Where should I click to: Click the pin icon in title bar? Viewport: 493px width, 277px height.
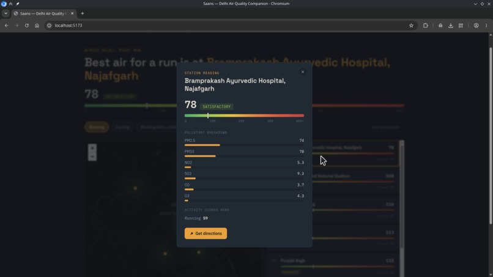(18, 4)
